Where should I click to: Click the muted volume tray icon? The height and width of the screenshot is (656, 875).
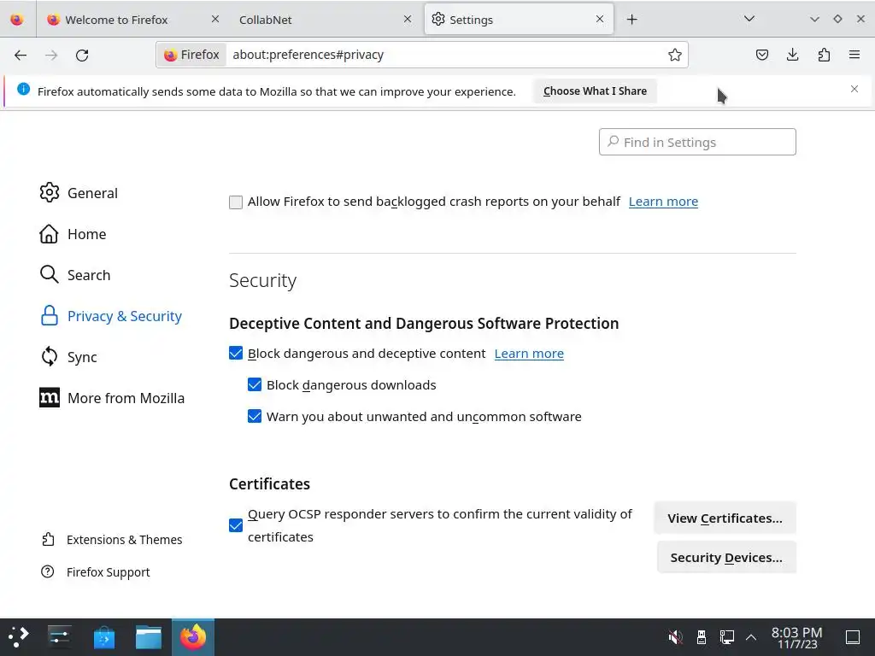[675, 637]
